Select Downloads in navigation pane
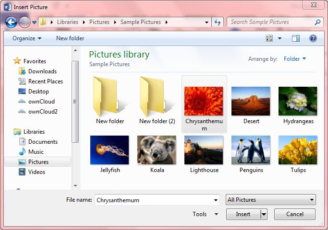The height and width of the screenshot is (230, 328). (x=42, y=71)
